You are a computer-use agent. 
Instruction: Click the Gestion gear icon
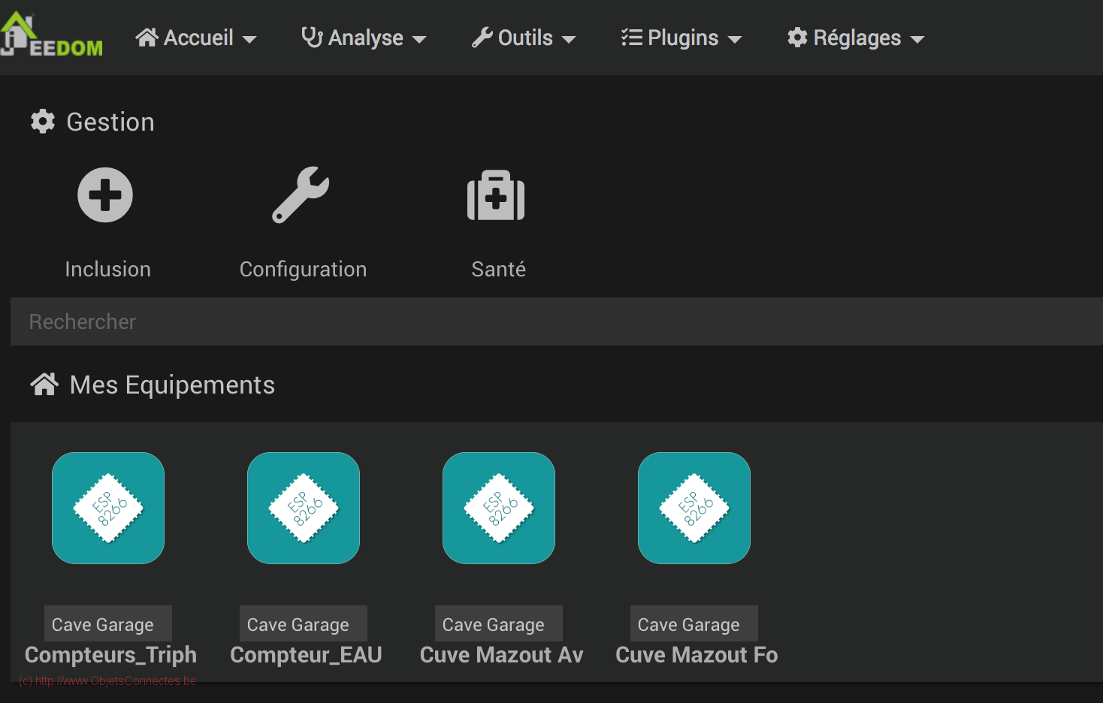coord(43,121)
